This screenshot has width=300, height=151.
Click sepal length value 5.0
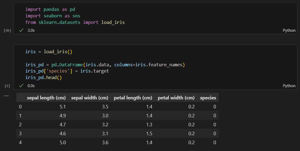click(63, 143)
